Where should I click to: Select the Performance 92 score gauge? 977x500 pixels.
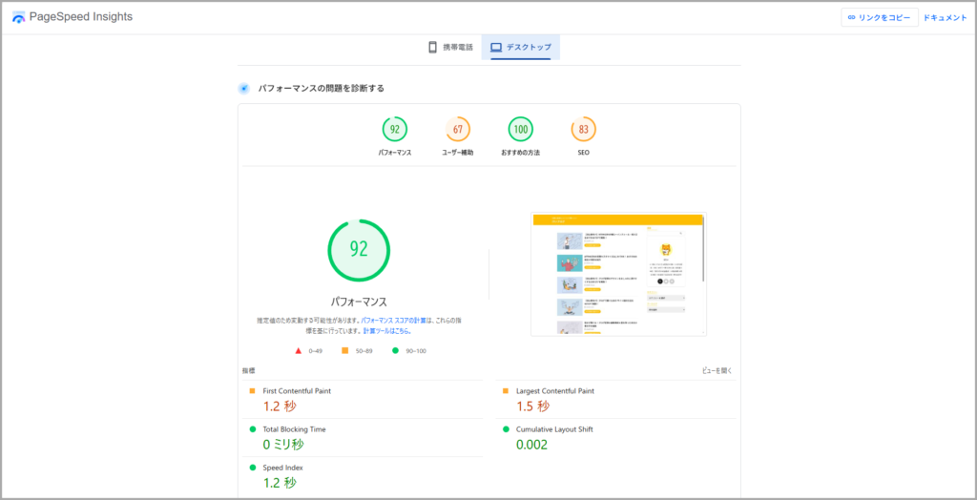(x=394, y=130)
